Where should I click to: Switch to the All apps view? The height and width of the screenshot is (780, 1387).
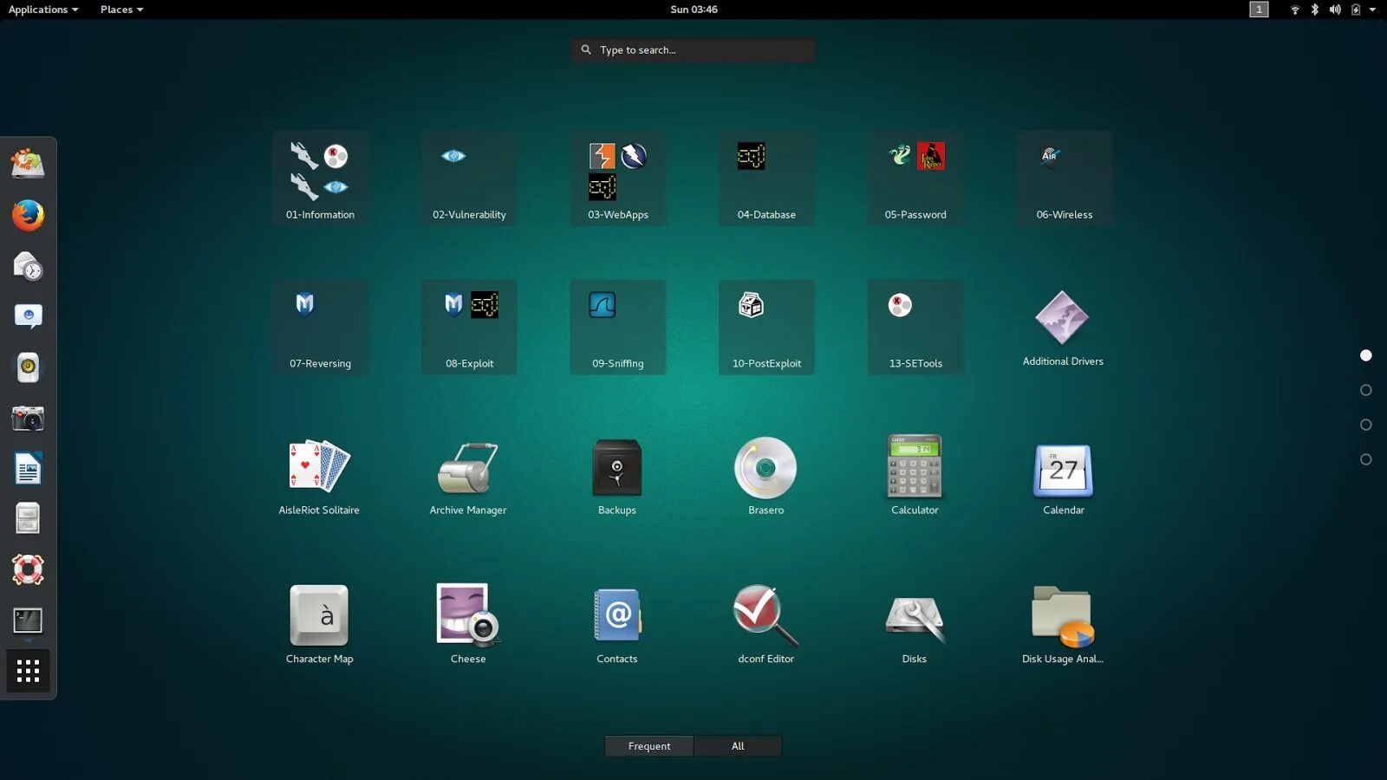tap(738, 746)
